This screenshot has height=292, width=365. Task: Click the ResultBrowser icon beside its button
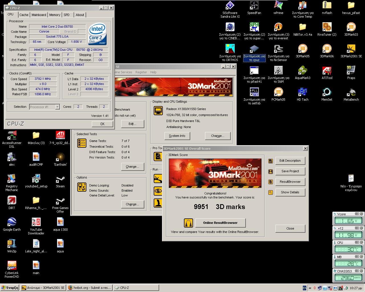click(x=271, y=182)
